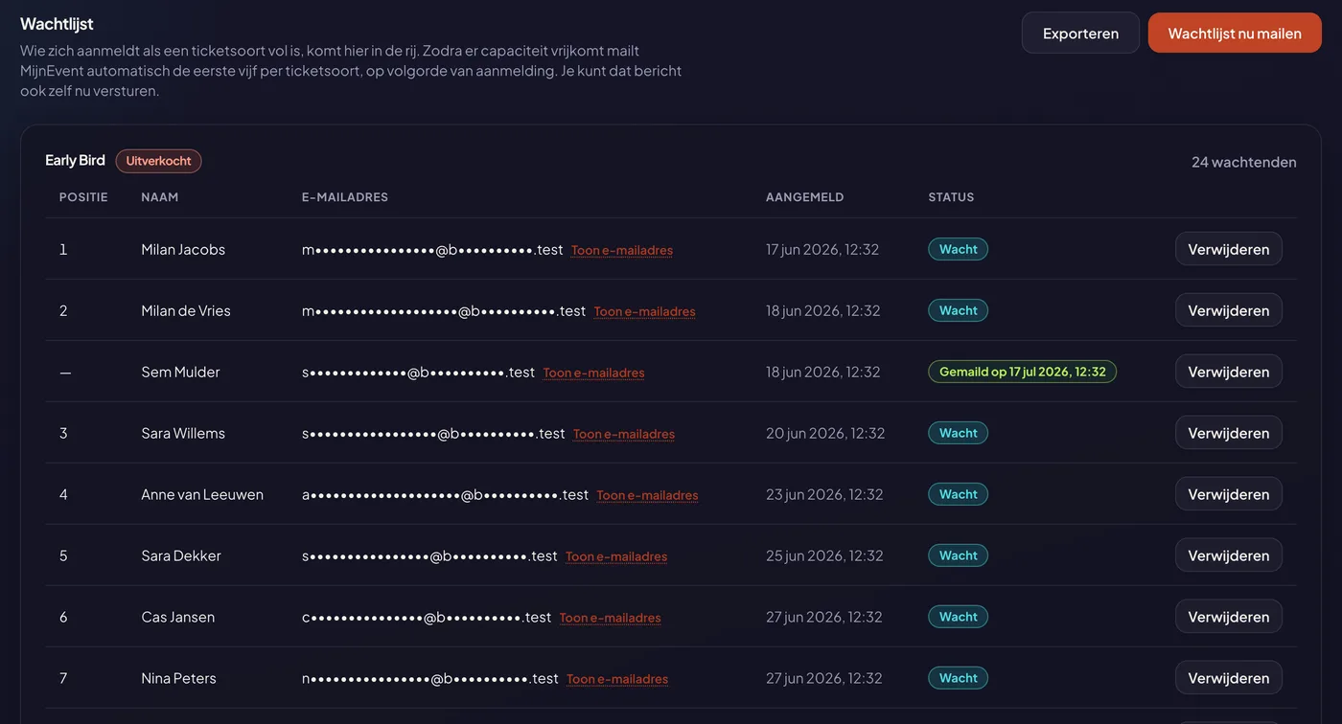This screenshot has width=1342, height=724.
Task: Remove Milan Jacobs from the waitlist
Action: point(1228,249)
